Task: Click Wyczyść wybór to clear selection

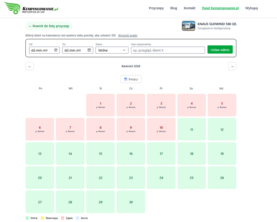Action: (128, 36)
